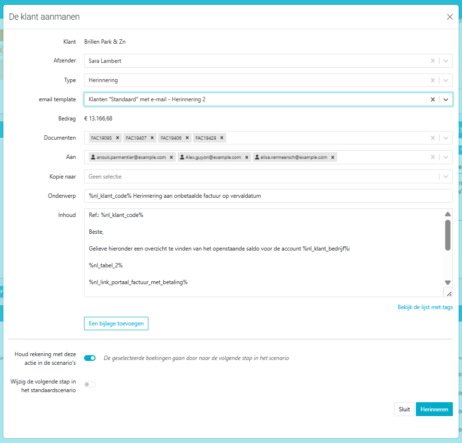The width and height of the screenshot is (462, 443).
Task: Open 'Bekijk de lijst met tags' link
Action: (x=425, y=307)
